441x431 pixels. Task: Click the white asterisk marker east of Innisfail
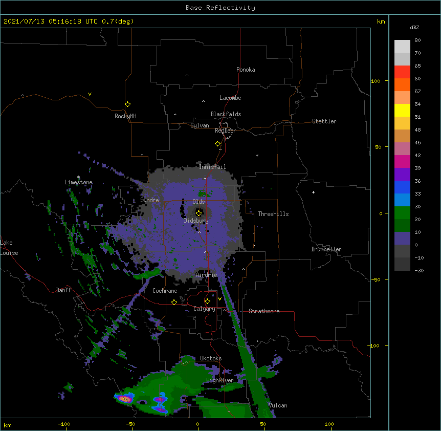click(257, 155)
